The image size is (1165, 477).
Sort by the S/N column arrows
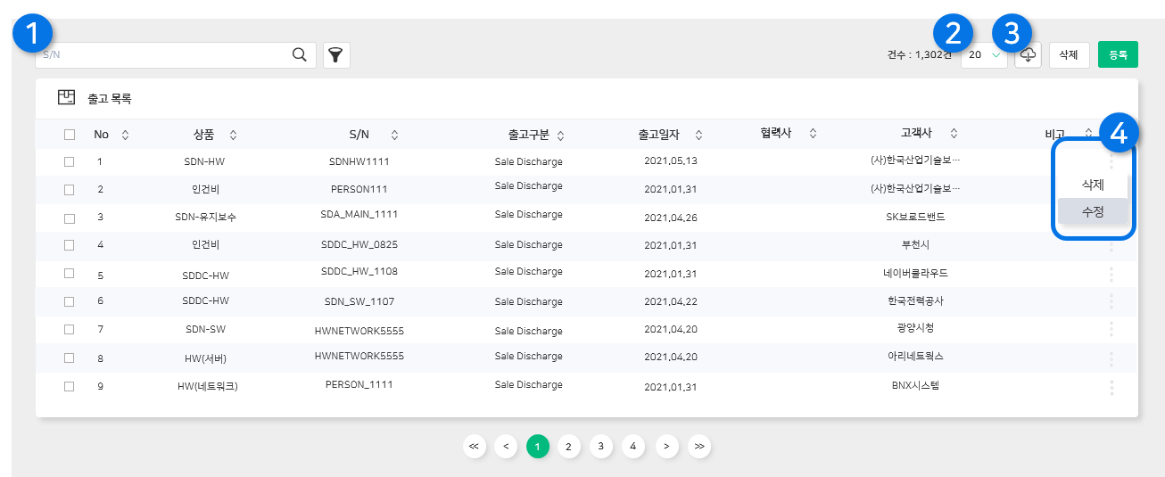tap(394, 135)
